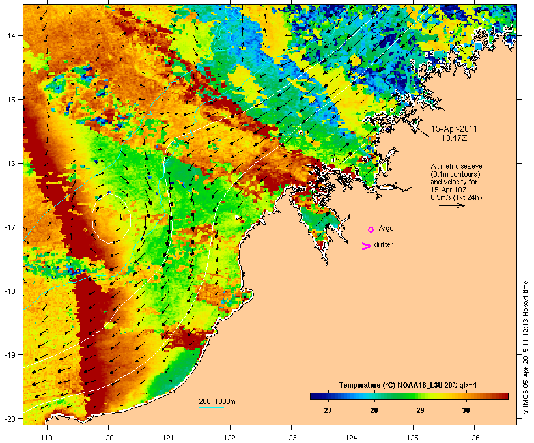Click the magenta Argo circle legend marker

(x=371, y=229)
